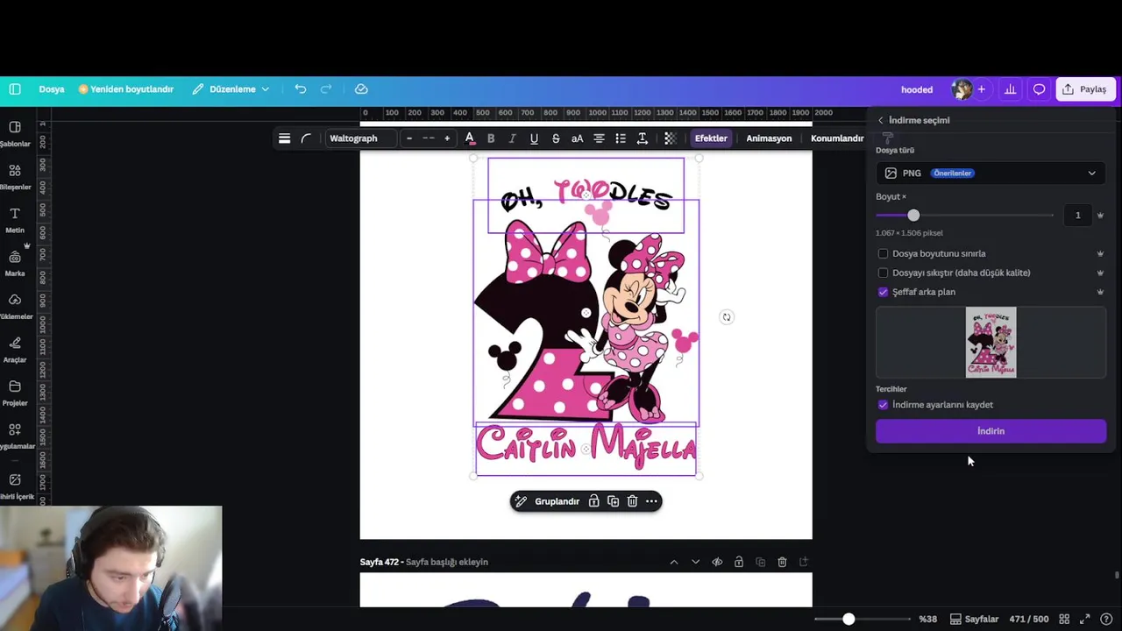
Task: Uncheck İndirme ayarlarını kaydet checkbox
Action: [x=883, y=405]
